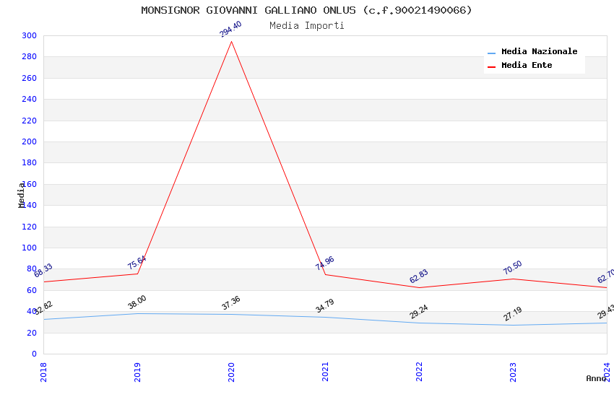Click the subtitle Media Importi

click(x=306, y=26)
